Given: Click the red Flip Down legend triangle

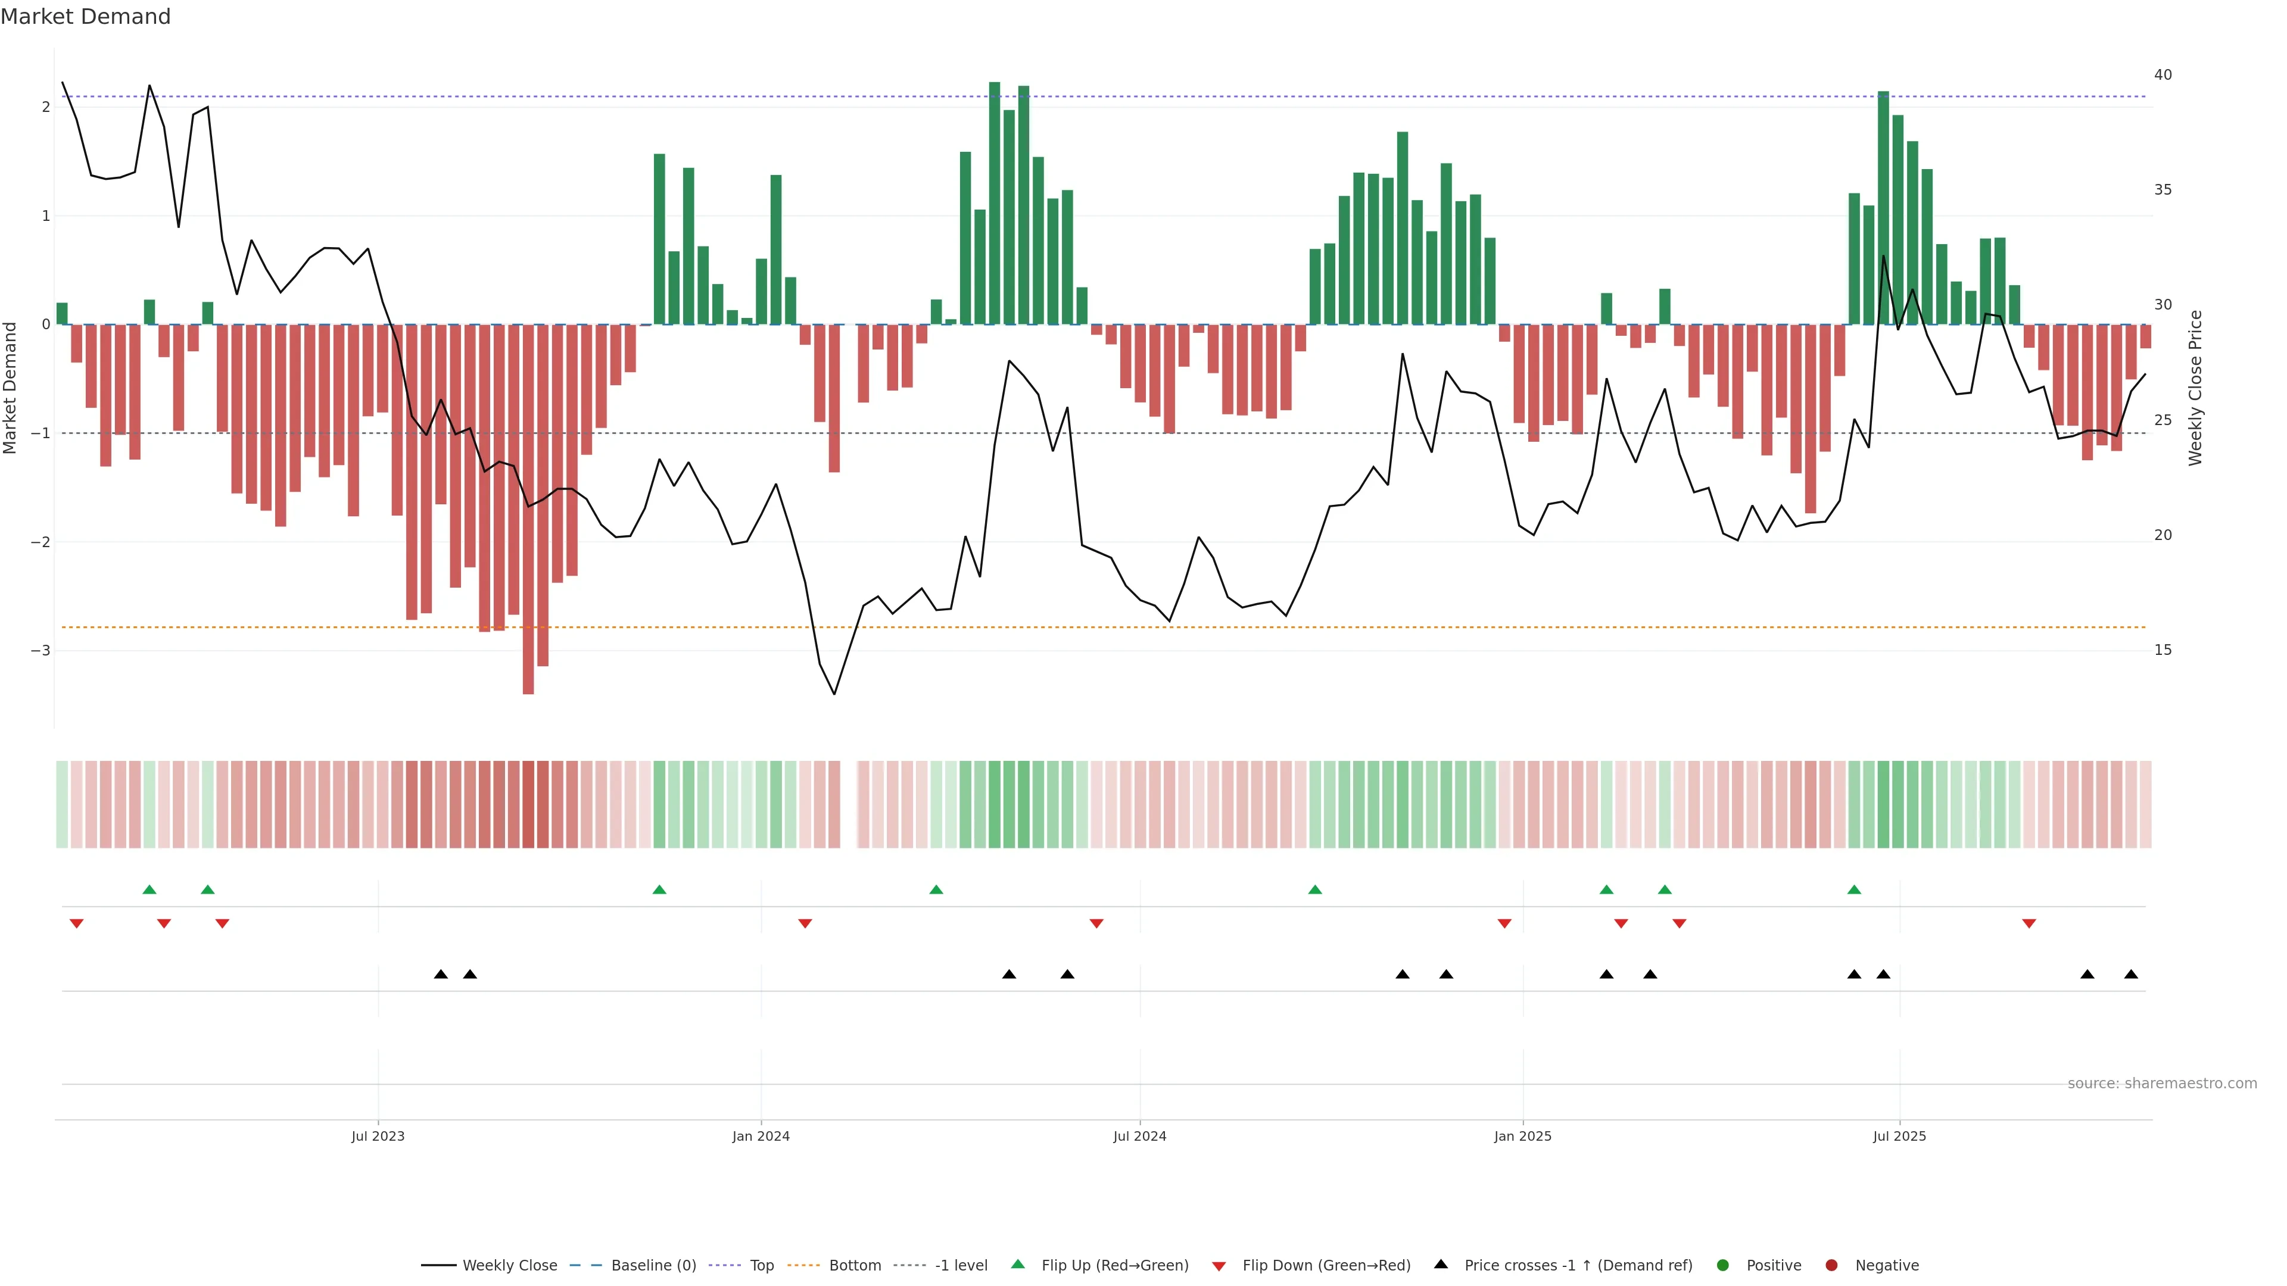Looking at the screenshot, I should click(1219, 1266).
